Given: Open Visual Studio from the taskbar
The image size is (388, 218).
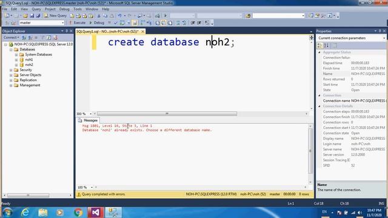Looking at the screenshot, I should 96,213.
